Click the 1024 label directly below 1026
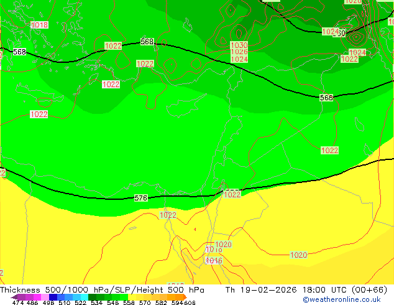Screen dimensions: 394x305 click(x=239, y=59)
